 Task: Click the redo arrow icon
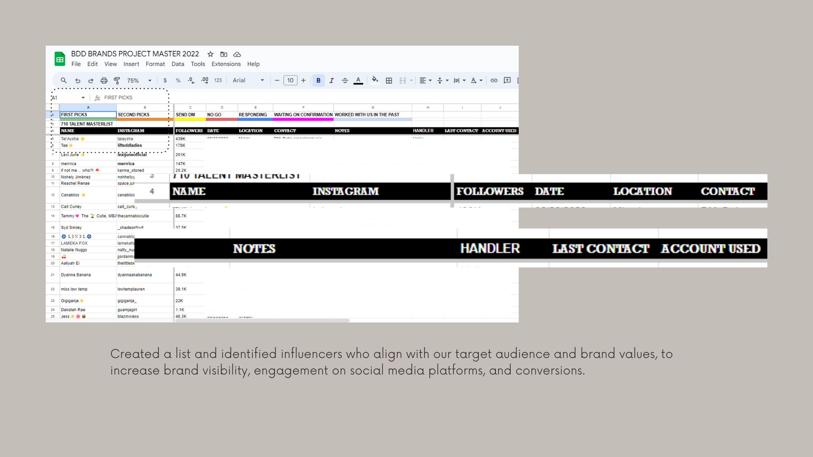[x=91, y=80]
